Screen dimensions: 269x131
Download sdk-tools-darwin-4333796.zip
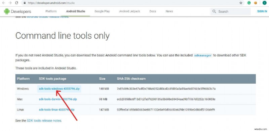pyautogui.click(x=58, y=99)
